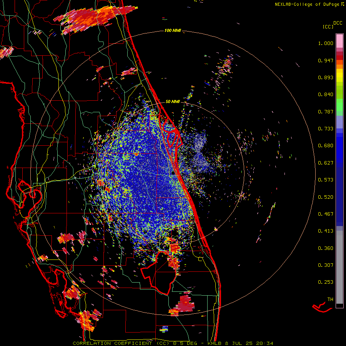Click the TH threshold label
346x346 pixels.
(330, 299)
